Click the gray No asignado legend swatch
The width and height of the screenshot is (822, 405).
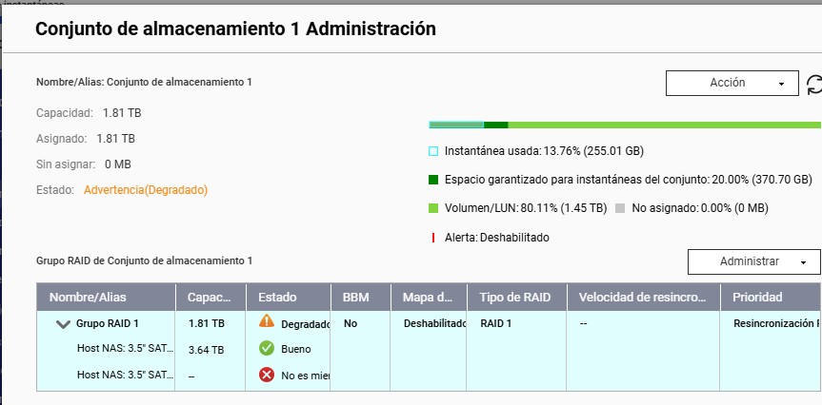[621, 208]
